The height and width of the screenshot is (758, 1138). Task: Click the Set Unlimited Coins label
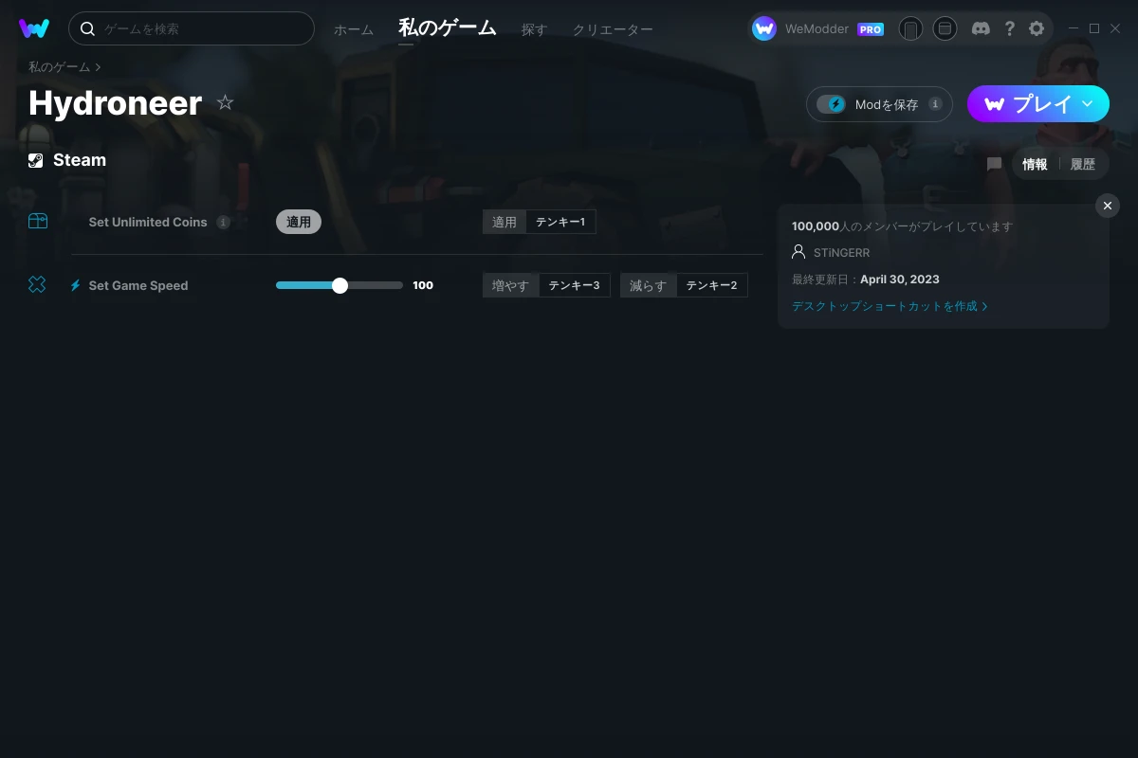[x=148, y=222]
